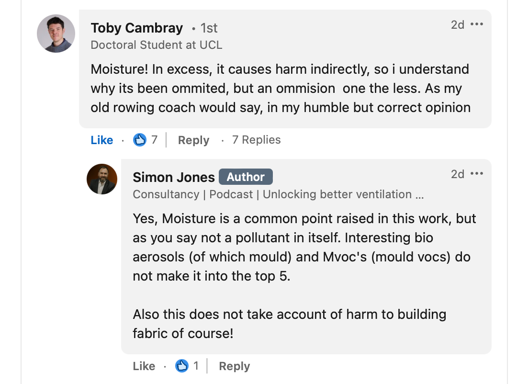Collapse the 7 Replies thread

[256, 140]
